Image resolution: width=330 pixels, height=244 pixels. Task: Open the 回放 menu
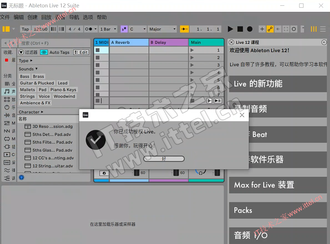(46, 17)
